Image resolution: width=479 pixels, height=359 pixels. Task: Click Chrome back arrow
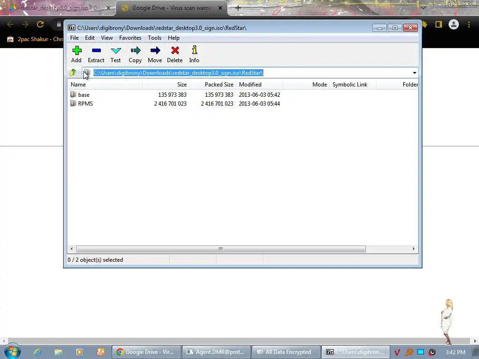click(10, 24)
